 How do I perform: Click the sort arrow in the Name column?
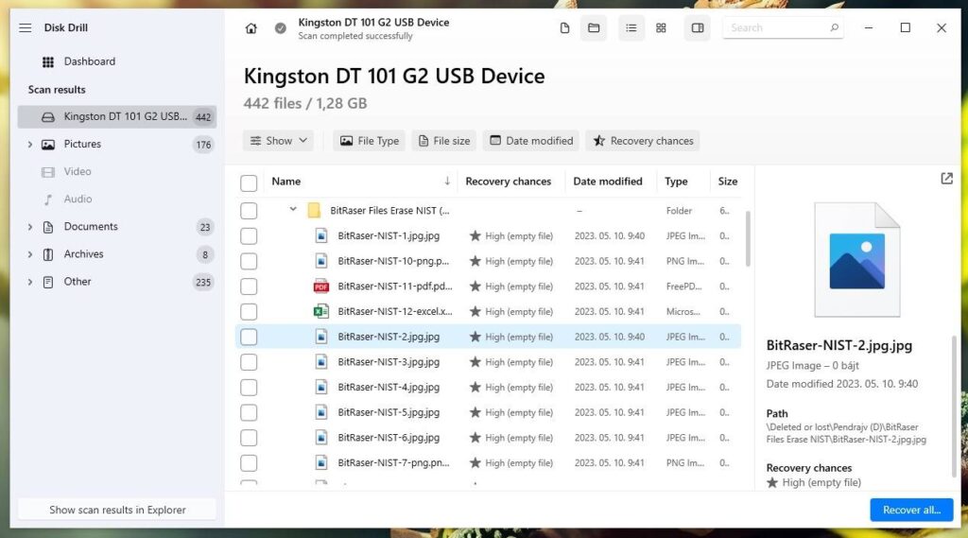447,181
